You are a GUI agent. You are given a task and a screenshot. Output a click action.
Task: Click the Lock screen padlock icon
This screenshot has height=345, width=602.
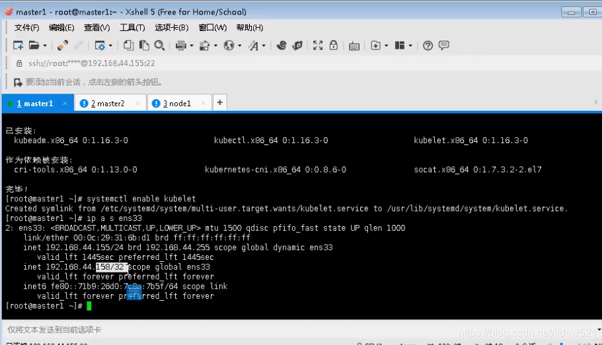333,46
